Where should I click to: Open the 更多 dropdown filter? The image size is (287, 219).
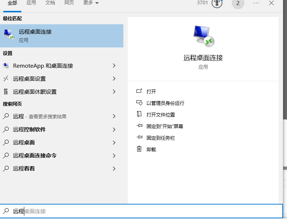(91, 3)
